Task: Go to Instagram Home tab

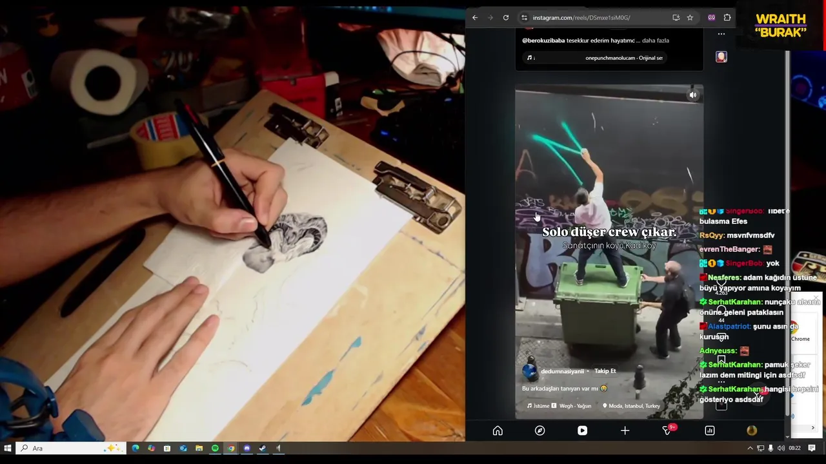Action: click(x=498, y=430)
